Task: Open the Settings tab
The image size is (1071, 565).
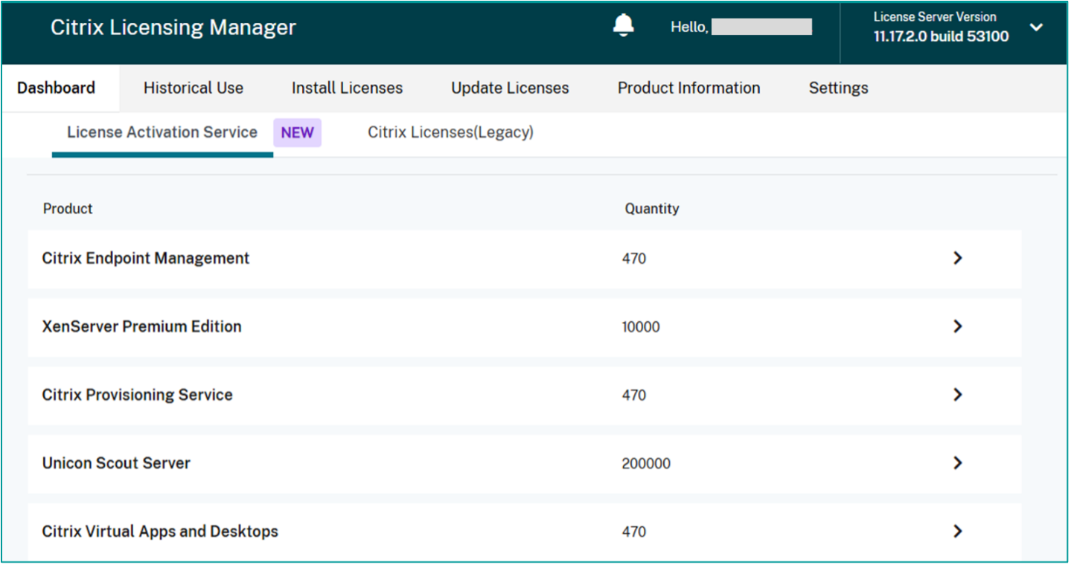Action: tap(838, 88)
